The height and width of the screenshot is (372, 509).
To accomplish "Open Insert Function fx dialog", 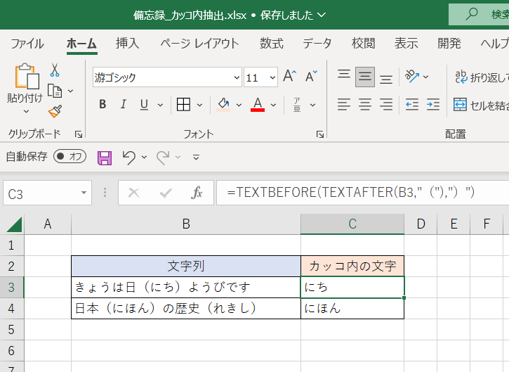I will [x=197, y=193].
